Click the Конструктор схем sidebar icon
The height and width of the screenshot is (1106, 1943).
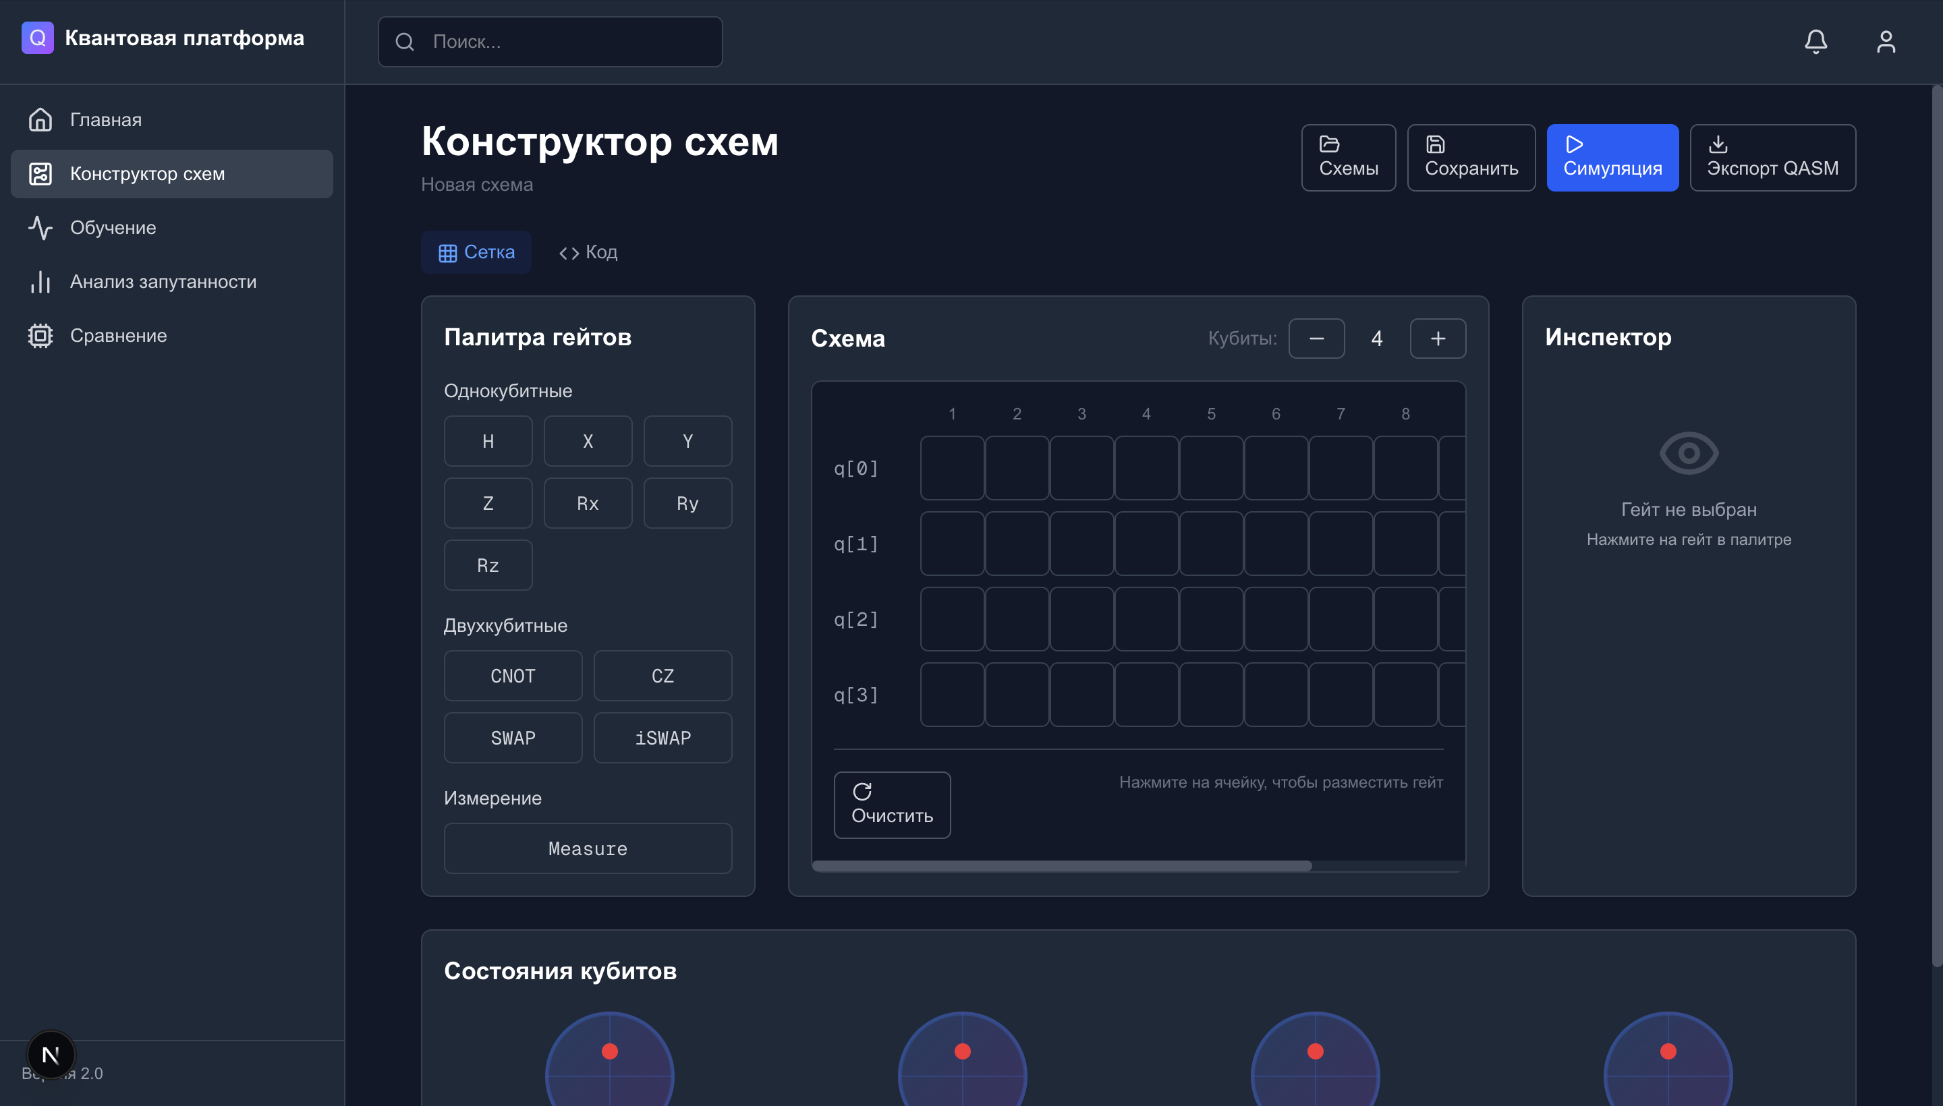[x=40, y=173]
